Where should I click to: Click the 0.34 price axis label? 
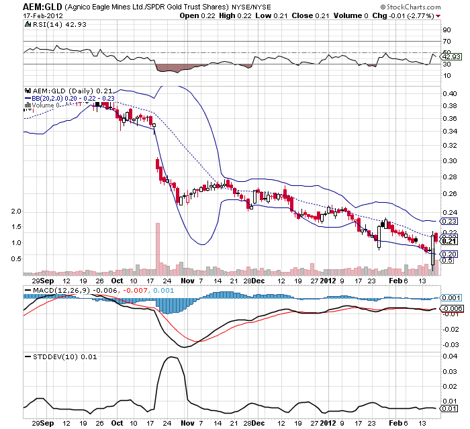tap(450, 132)
